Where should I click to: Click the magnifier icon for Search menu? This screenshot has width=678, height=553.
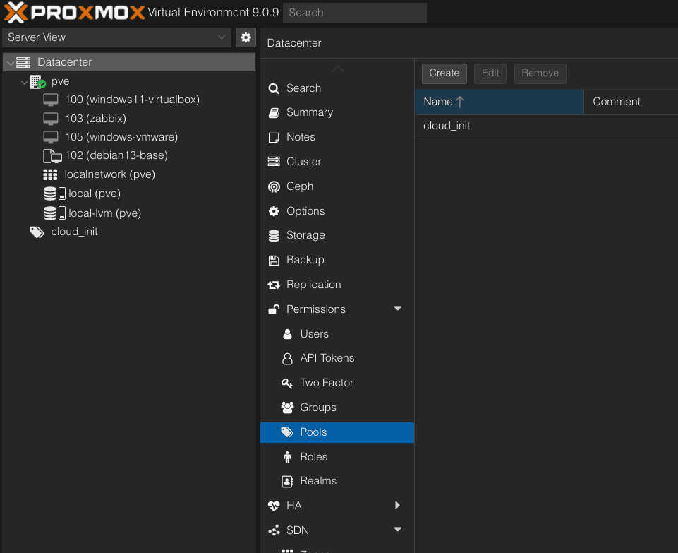pyautogui.click(x=274, y=89)
